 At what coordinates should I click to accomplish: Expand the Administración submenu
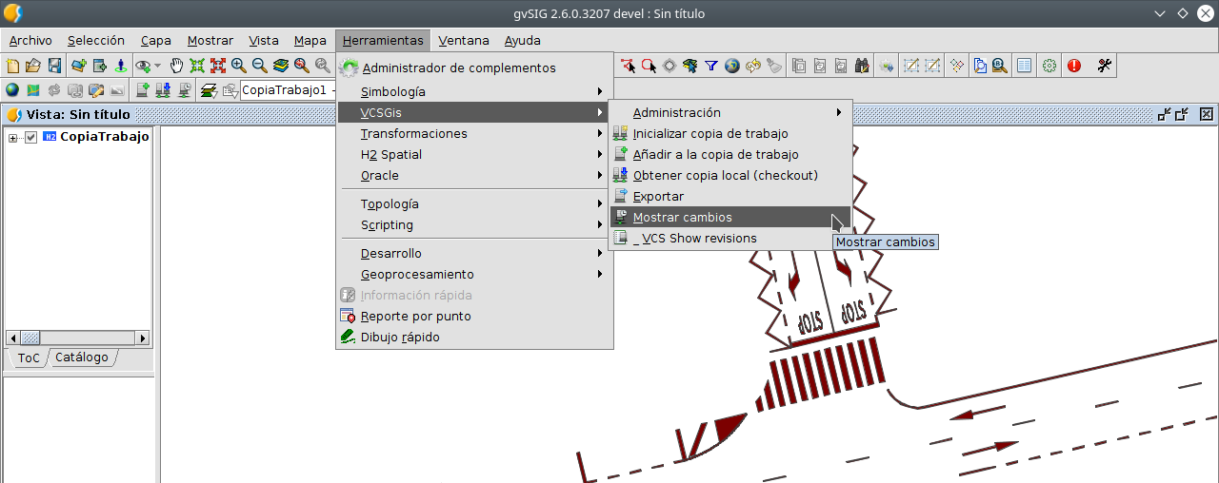(x=730, y=113)
